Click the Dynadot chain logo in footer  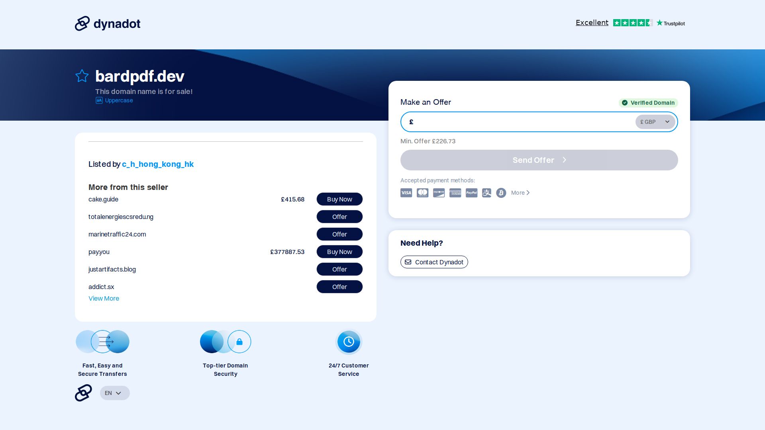coord(83,393)
